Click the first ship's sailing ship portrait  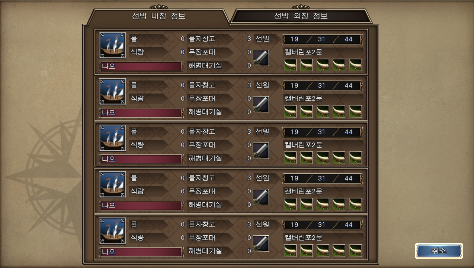[x=112, y=45]
